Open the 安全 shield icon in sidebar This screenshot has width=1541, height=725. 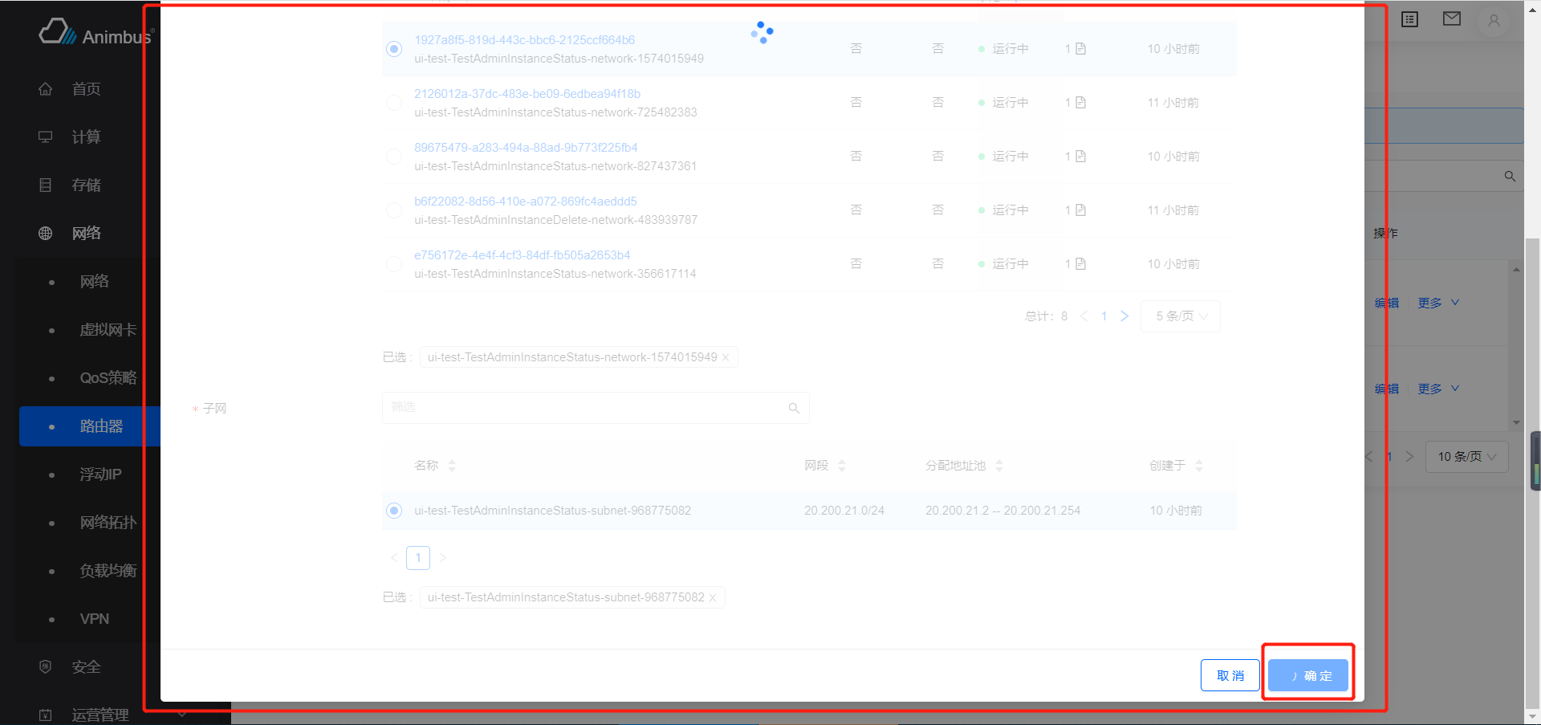(46, 666)
